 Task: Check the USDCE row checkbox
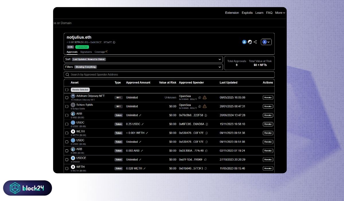click(x=67, y=160)
